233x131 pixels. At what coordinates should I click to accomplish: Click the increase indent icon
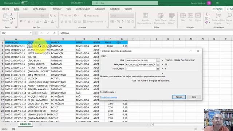point(79,21)
